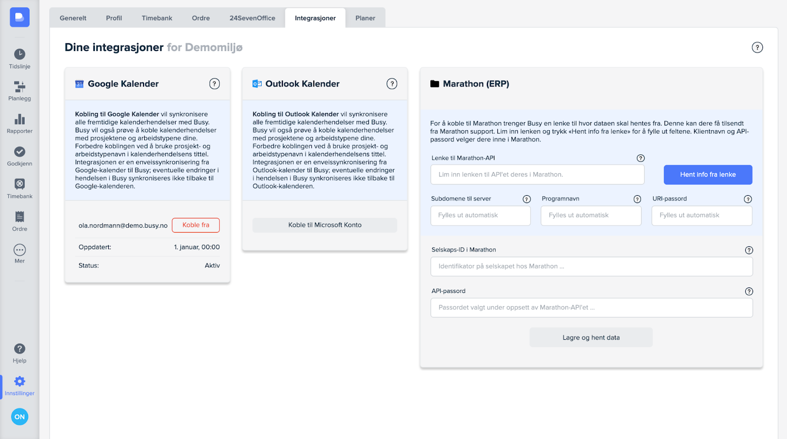Click the Innstillinger gear icon
This screenshot has height=439, width=787.
click(x=20, y=381)
